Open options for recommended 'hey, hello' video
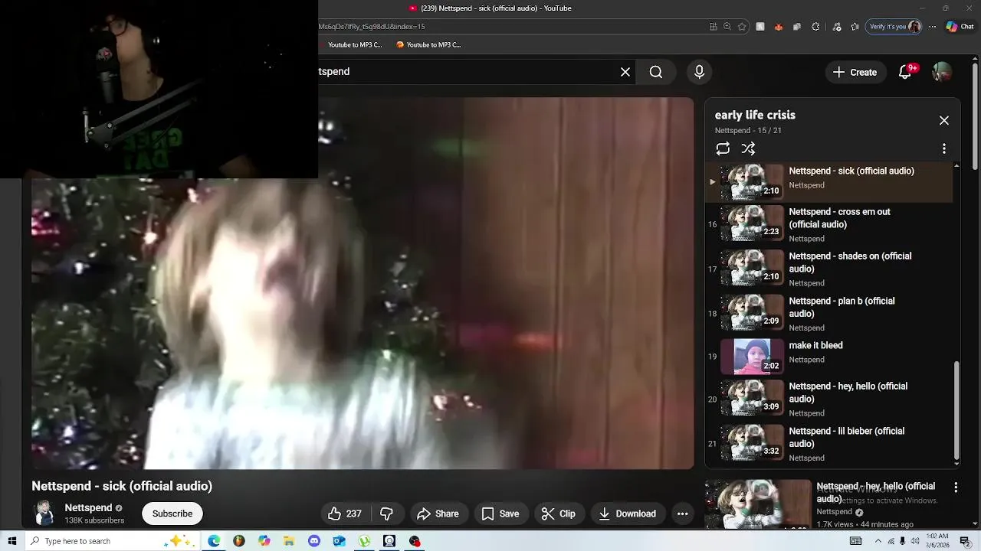 pyautogui.click(x=956, y=487)
